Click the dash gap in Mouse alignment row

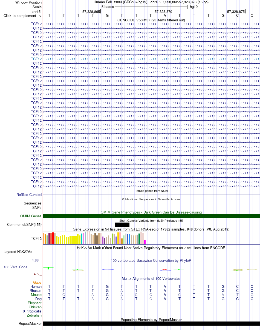point(78,295)
